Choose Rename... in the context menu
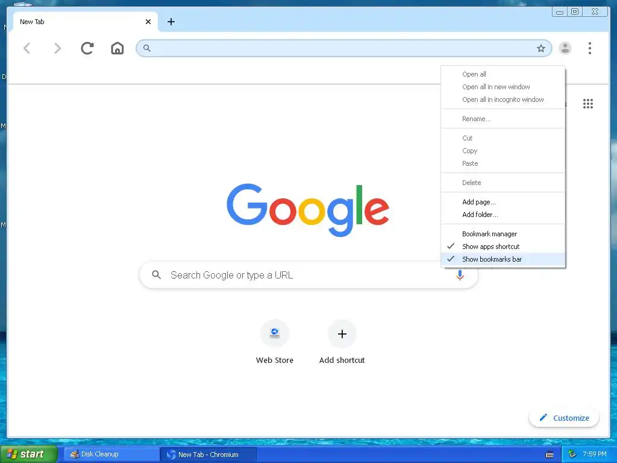 pos(503,119)
